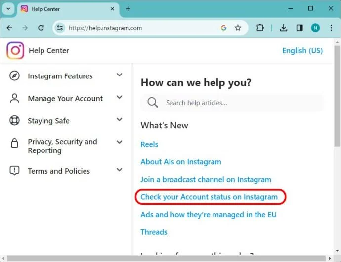Open the Downloads icon
Image resolution: width=341 pixels, height=262 pixels.
(x=284, y=28)
